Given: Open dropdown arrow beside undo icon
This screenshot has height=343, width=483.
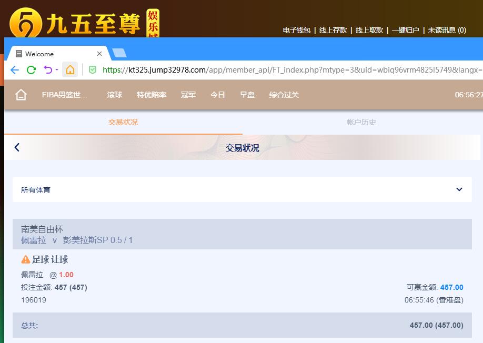Looking at the screenshot, I should pos(57,69).
